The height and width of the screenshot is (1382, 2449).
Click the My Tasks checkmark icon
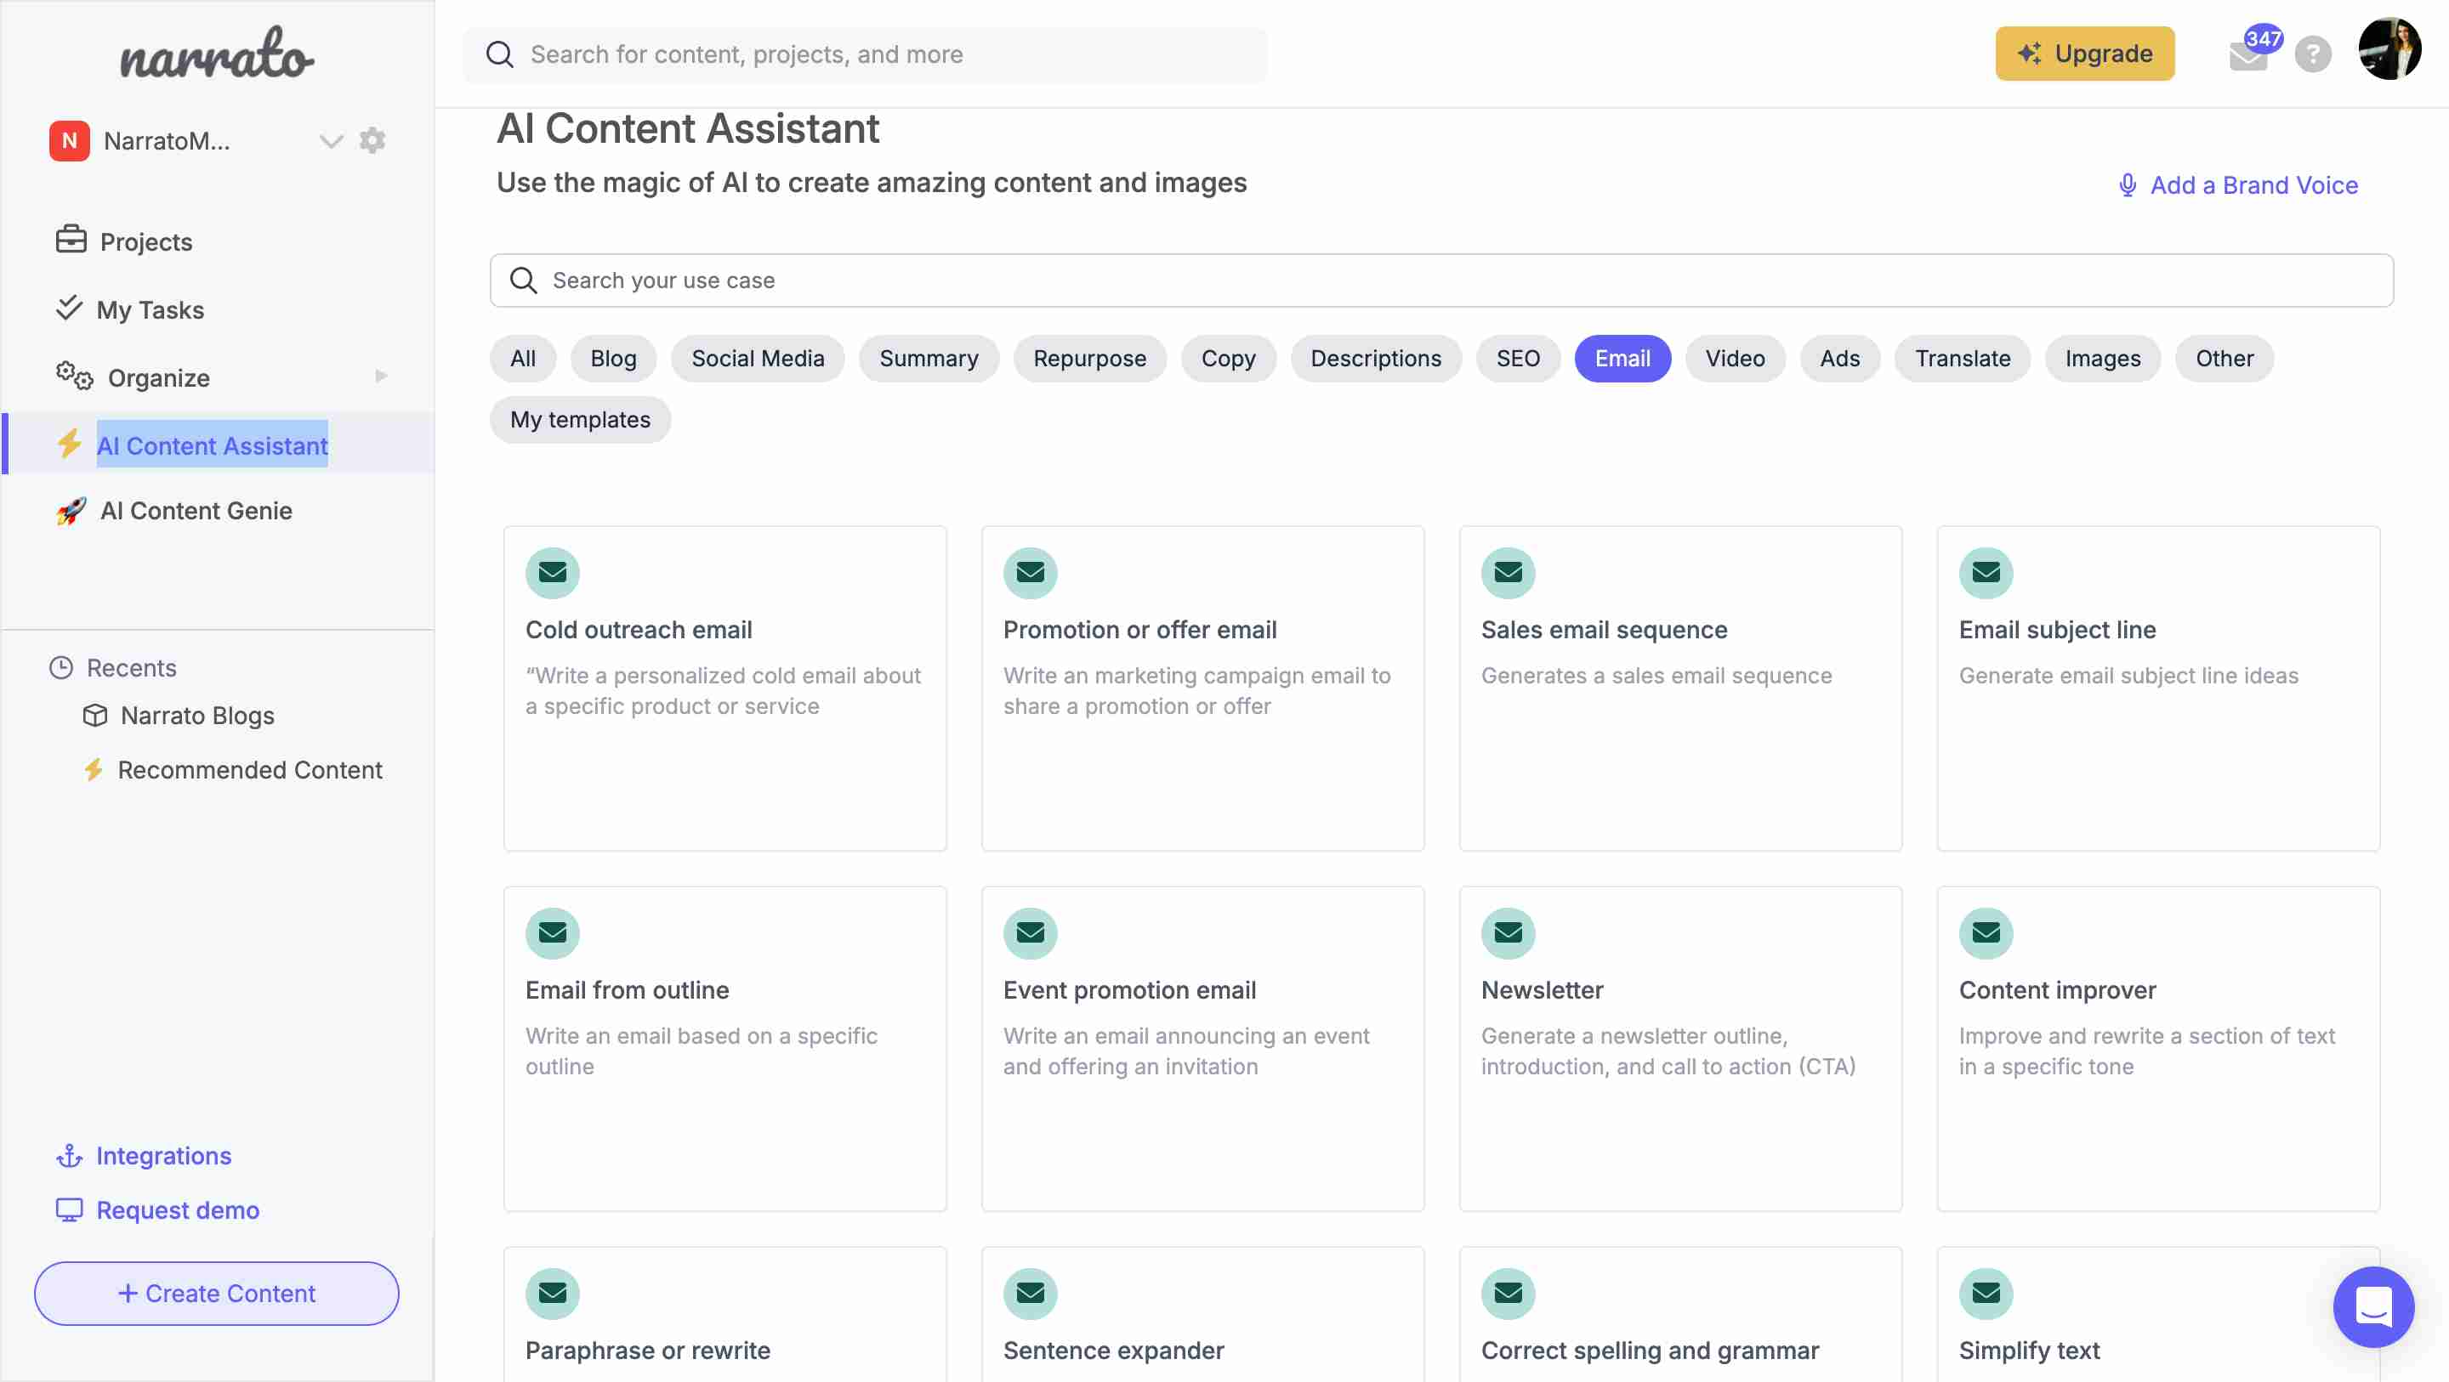click(x=68, y=308)
